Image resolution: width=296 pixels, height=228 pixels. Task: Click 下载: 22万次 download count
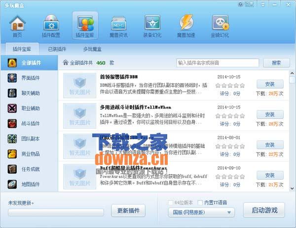(269, 154)
